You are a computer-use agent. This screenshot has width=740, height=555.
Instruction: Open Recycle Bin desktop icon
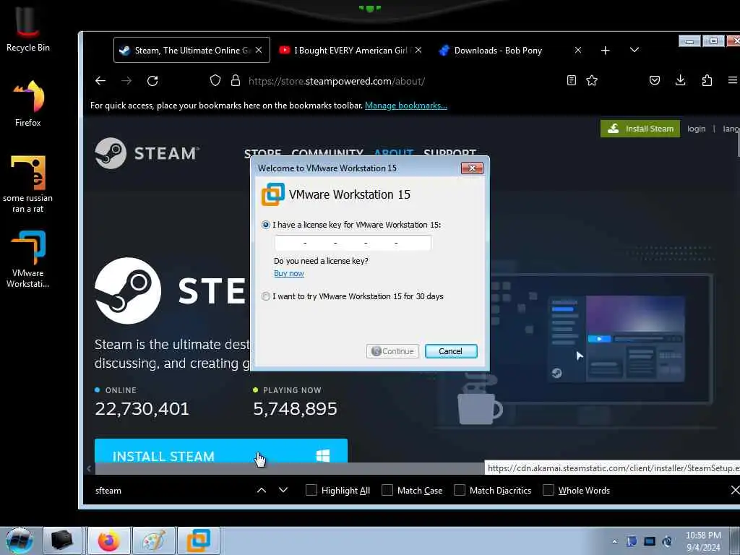click(x=28, y=29)
